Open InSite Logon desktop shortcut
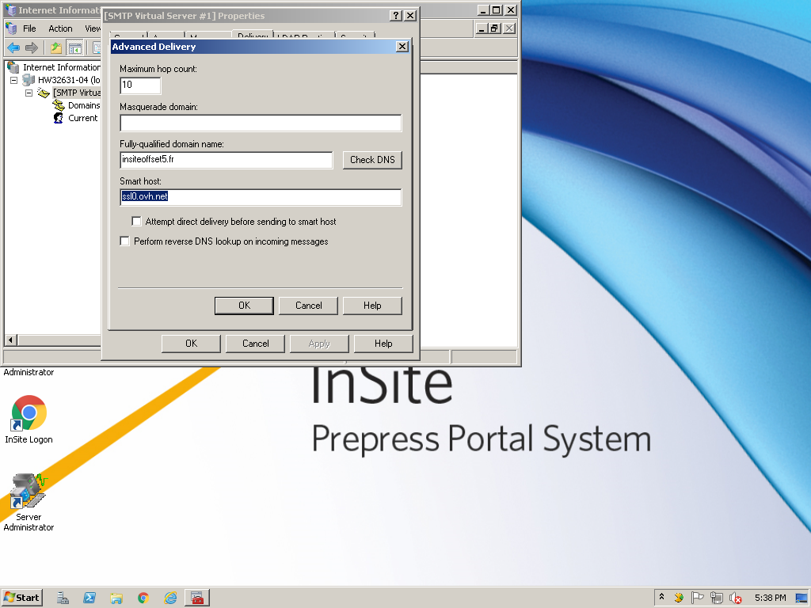Screen dimensions: 811x608 pyautogui.click(x=29, y=420)
